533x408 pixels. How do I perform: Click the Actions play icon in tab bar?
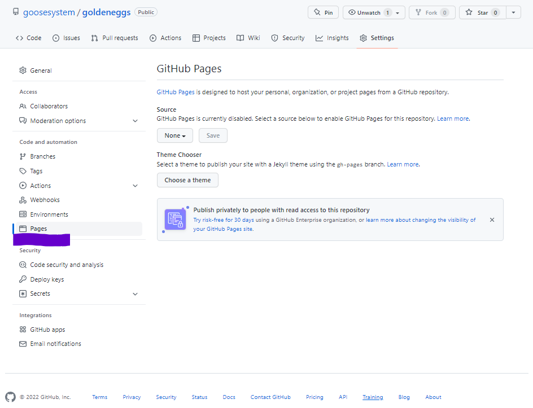tap(153, 38)
